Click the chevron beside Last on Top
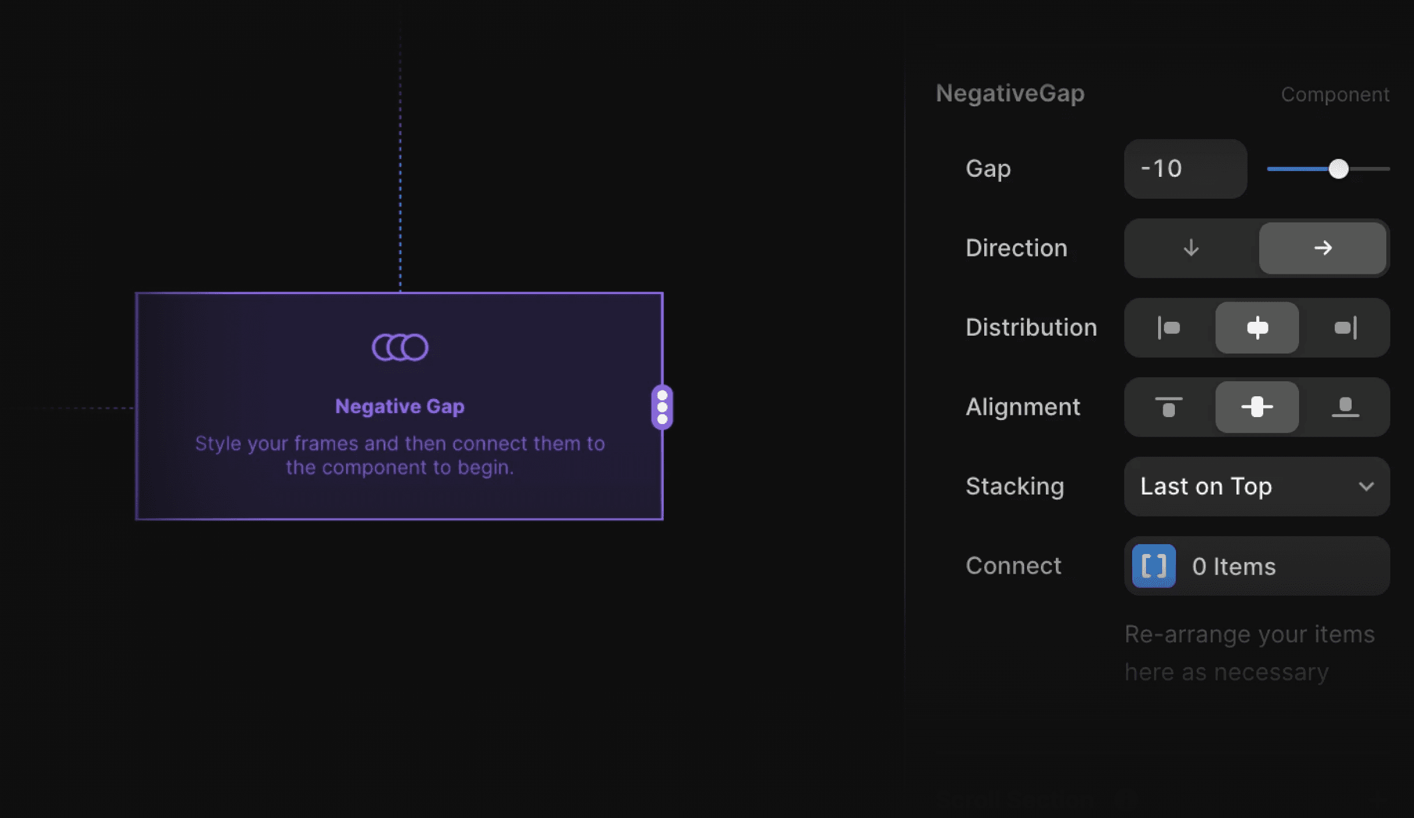 tap(1367, 486)
